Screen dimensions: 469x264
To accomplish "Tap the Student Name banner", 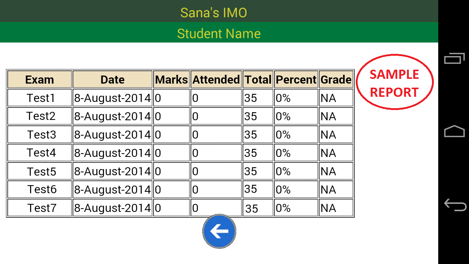I will (219, 33).
